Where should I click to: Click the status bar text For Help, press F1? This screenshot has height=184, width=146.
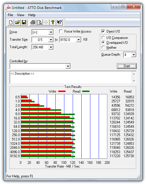[x=20, y=176]
